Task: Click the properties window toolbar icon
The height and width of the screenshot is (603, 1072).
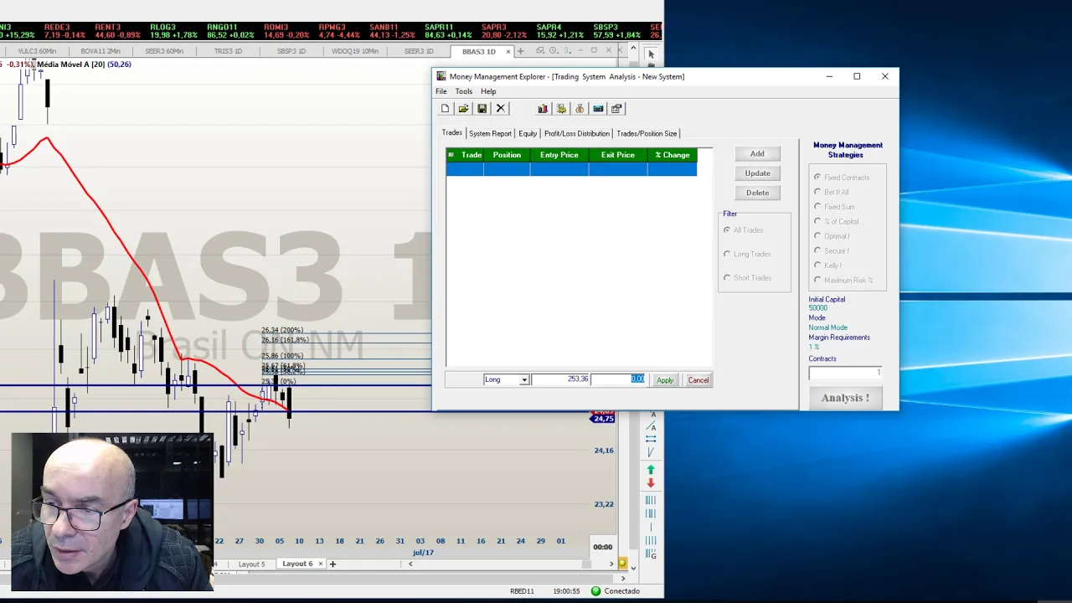Action: (616, 108)
